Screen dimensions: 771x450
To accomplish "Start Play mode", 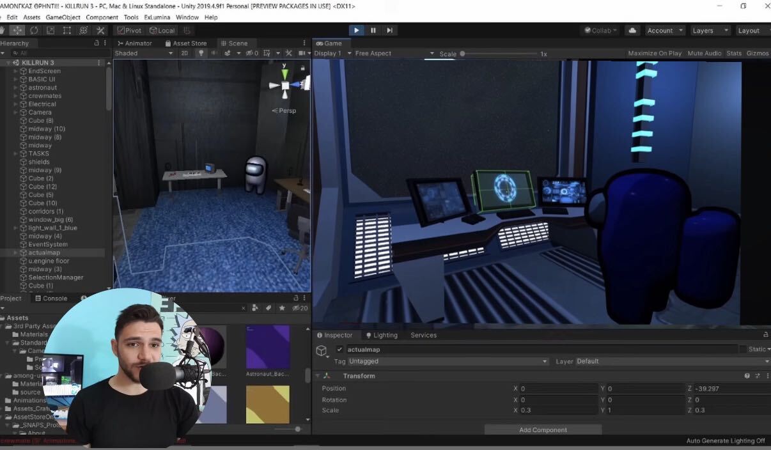I will (x=356, y=30).
